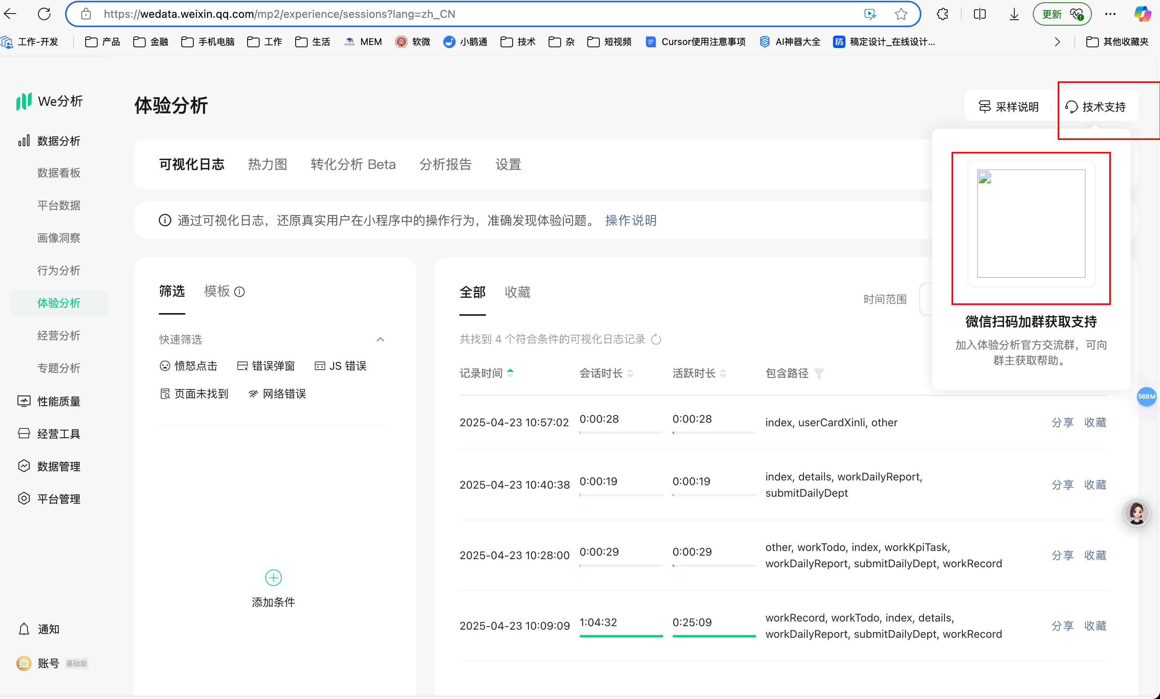Viewport: 1160px width, 699px height.
Task: Collapse the 快速筛选 section chevron
Action: coord(380,339)
